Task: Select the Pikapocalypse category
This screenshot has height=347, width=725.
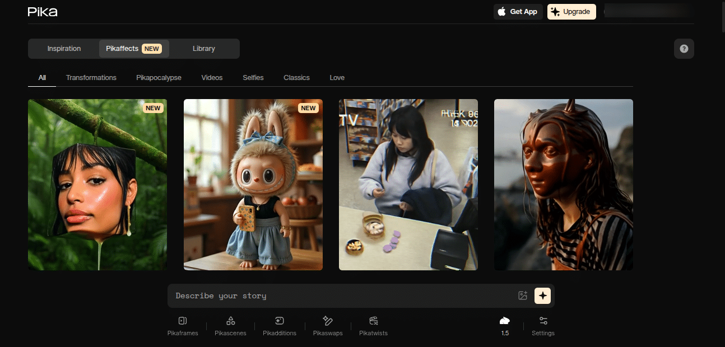Action: (x=159, y=78)
